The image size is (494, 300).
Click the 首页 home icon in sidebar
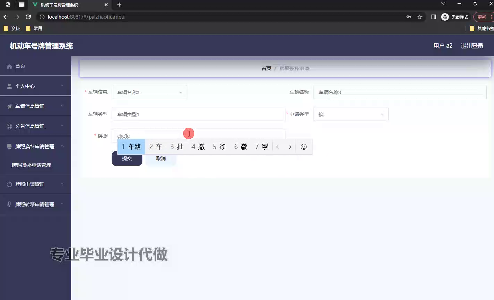[x=9, y=66]
